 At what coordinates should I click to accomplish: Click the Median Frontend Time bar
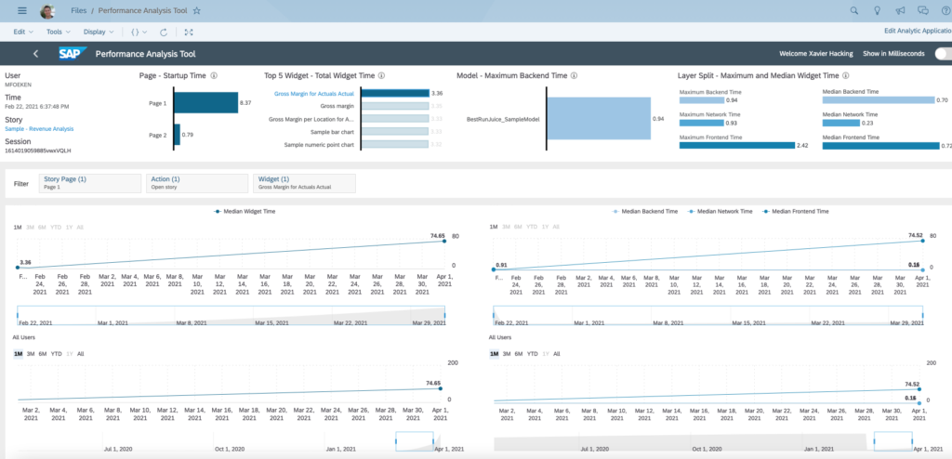pos(881,146)
